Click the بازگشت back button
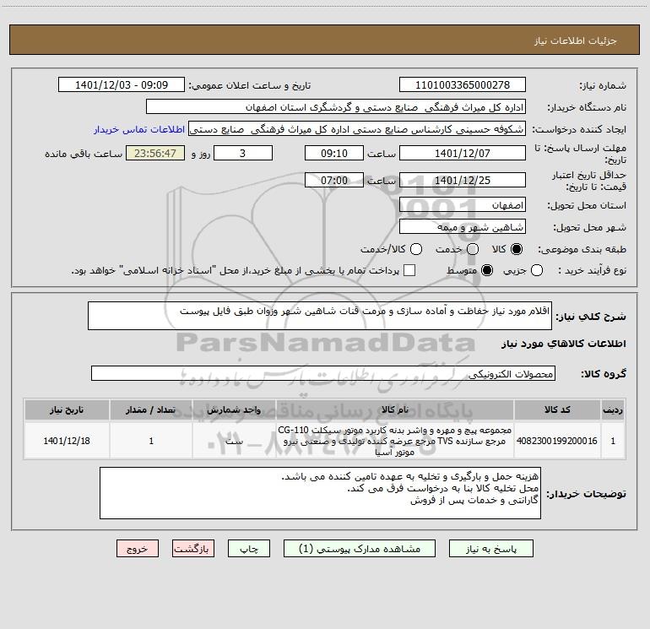Image resolution: width=650 pixels, height=629 pixels. click(x=193, y=549)
